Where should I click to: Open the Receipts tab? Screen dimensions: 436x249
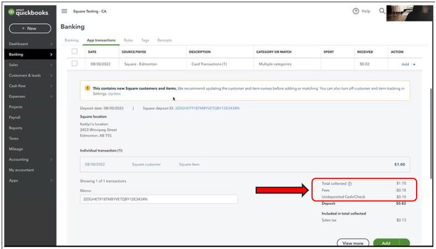pos(164,40)
